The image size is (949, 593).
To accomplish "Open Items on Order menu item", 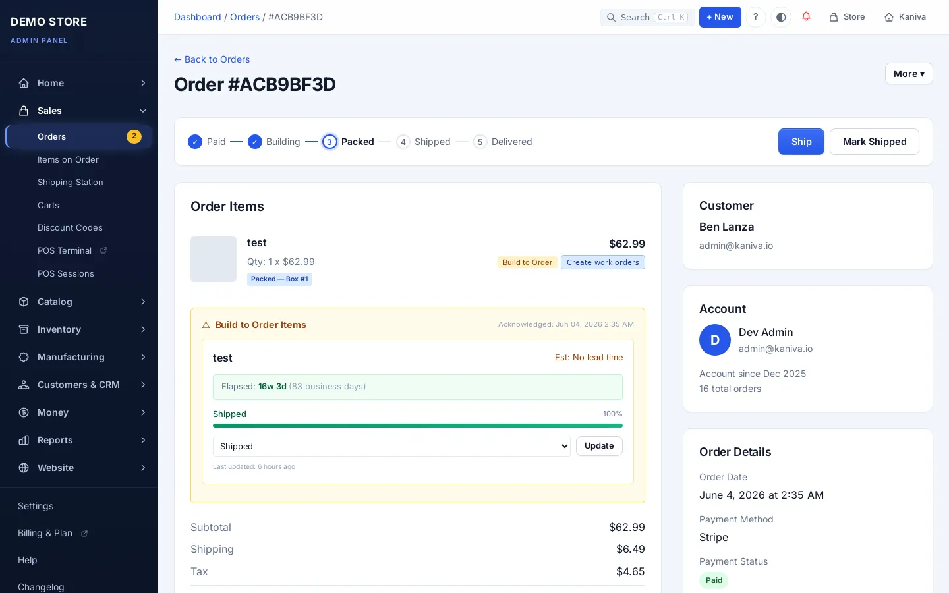I will click(68, 159).
